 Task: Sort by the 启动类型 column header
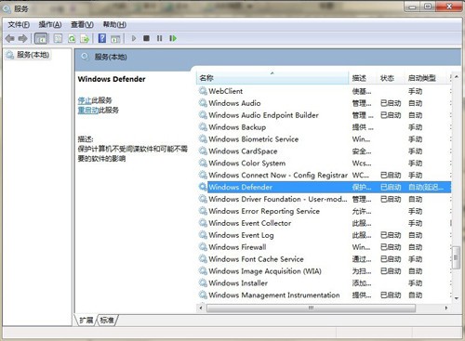[428, 78]
